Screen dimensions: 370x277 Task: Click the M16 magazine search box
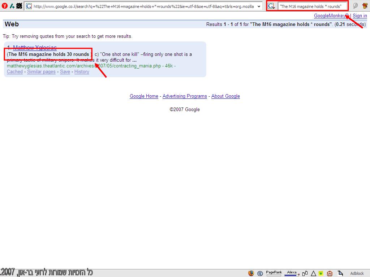312,6
